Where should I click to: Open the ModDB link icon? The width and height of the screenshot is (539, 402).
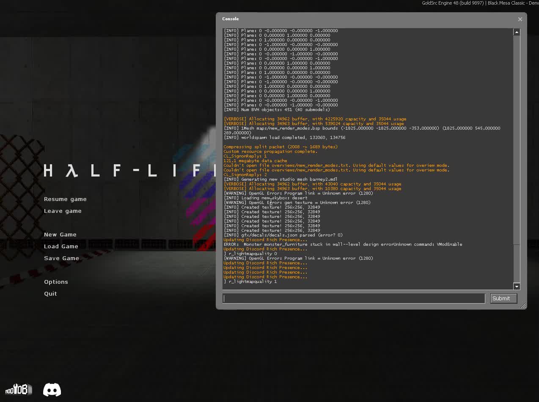pyautogui.click(x=18, y=389)
